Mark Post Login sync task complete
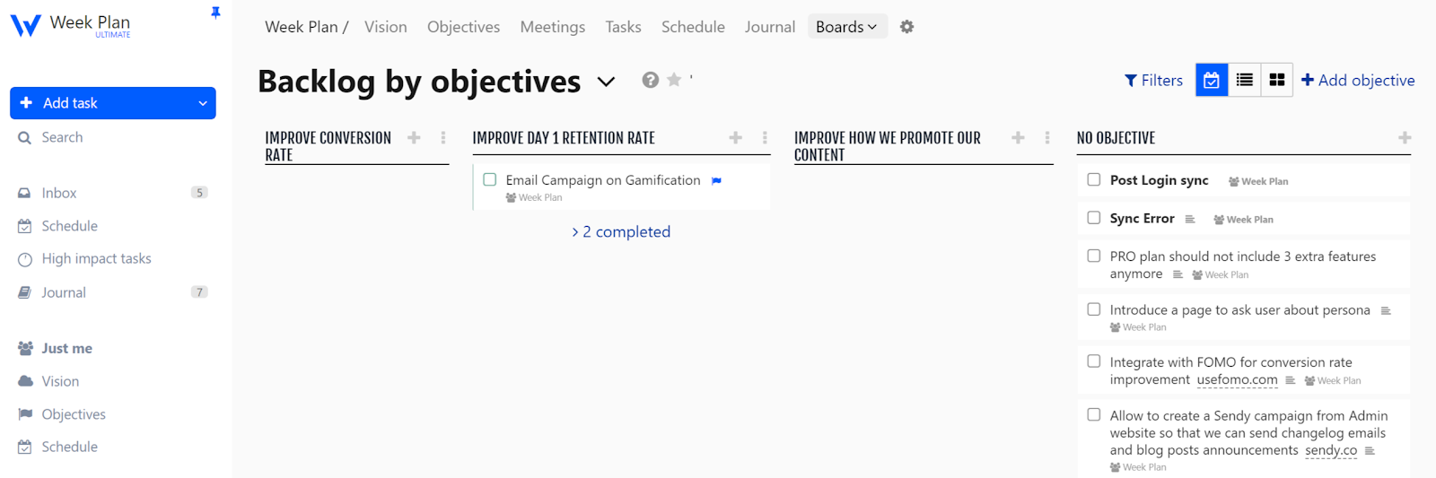The image size is (1436, 478). (1094, 179)
